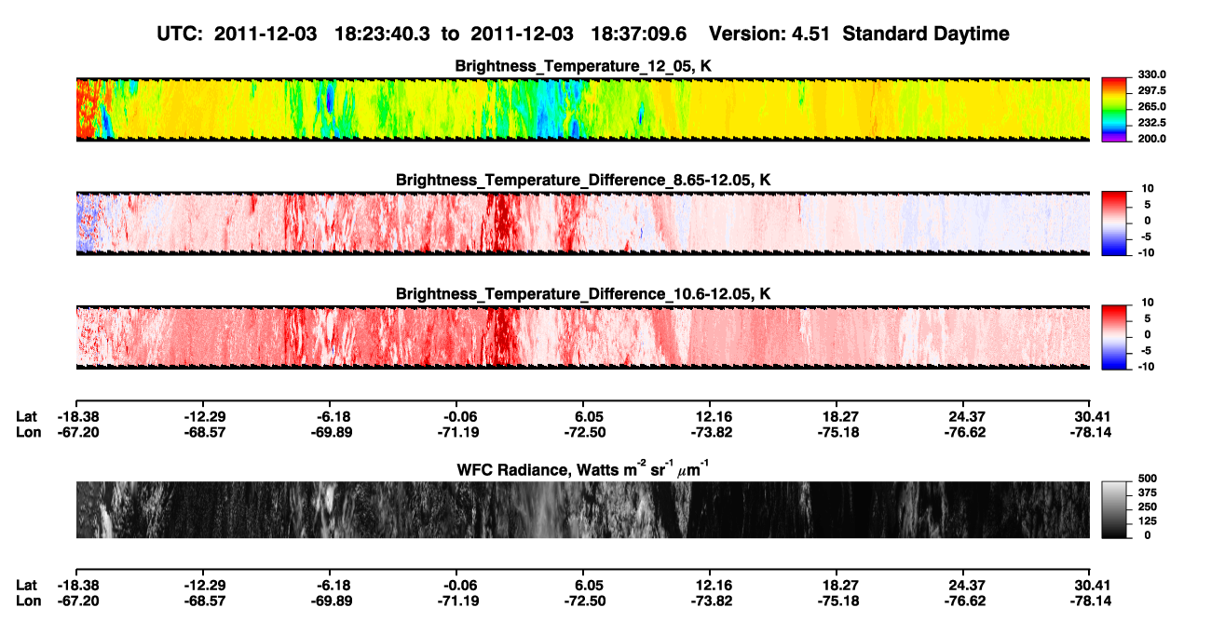Select the Brightness_Temperature_12_05, K panel title
Image resolution: width=1211 pixels, height=621 pixels.
click(x=584, y=66)
